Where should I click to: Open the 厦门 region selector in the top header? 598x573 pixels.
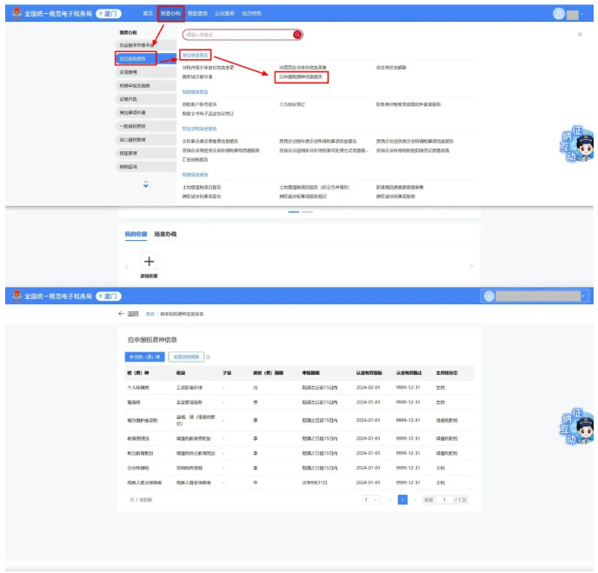pyautogui.click(x=108, y=14)
